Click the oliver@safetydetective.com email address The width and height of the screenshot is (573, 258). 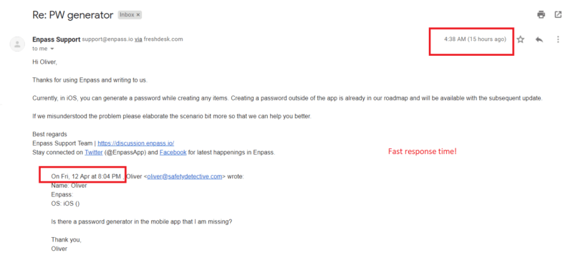click(x=185, y=176)
